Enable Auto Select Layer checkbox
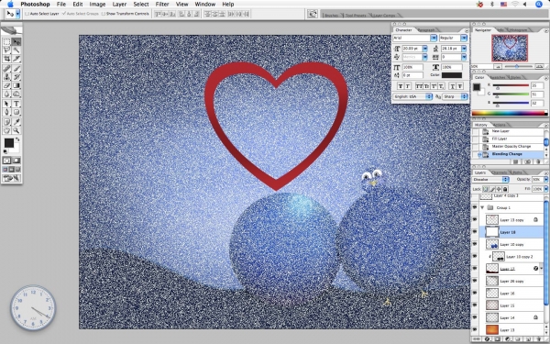The height and width of the screenshot is (344, 550). tap(27, 14)
